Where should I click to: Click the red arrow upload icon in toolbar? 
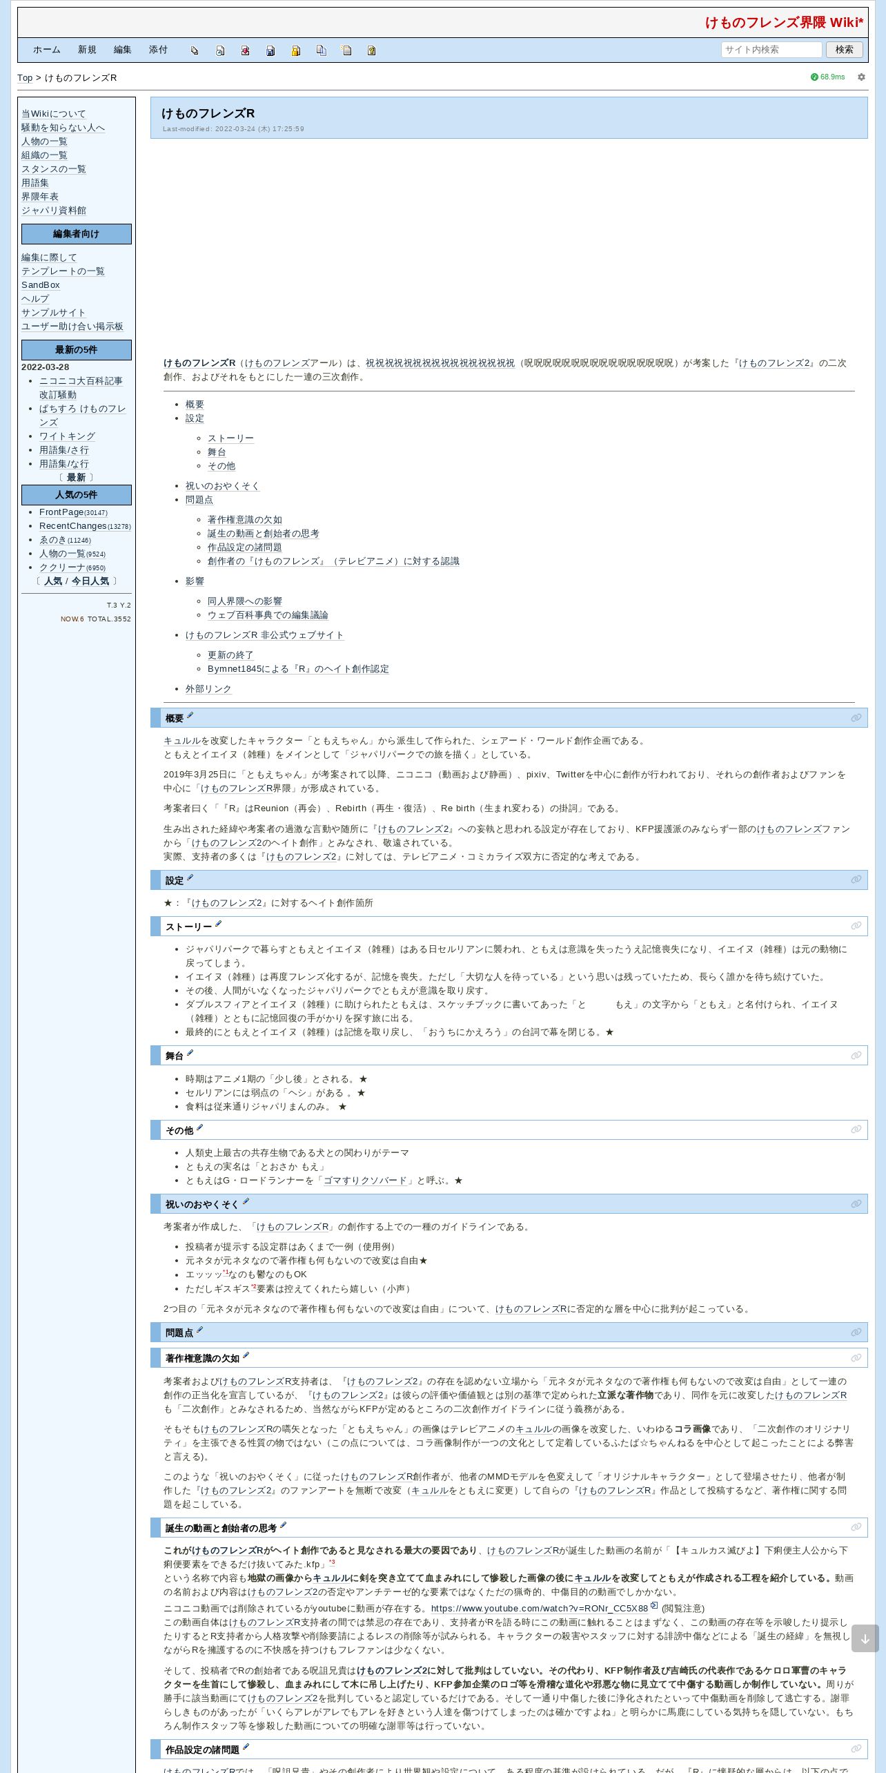point(245,50)
